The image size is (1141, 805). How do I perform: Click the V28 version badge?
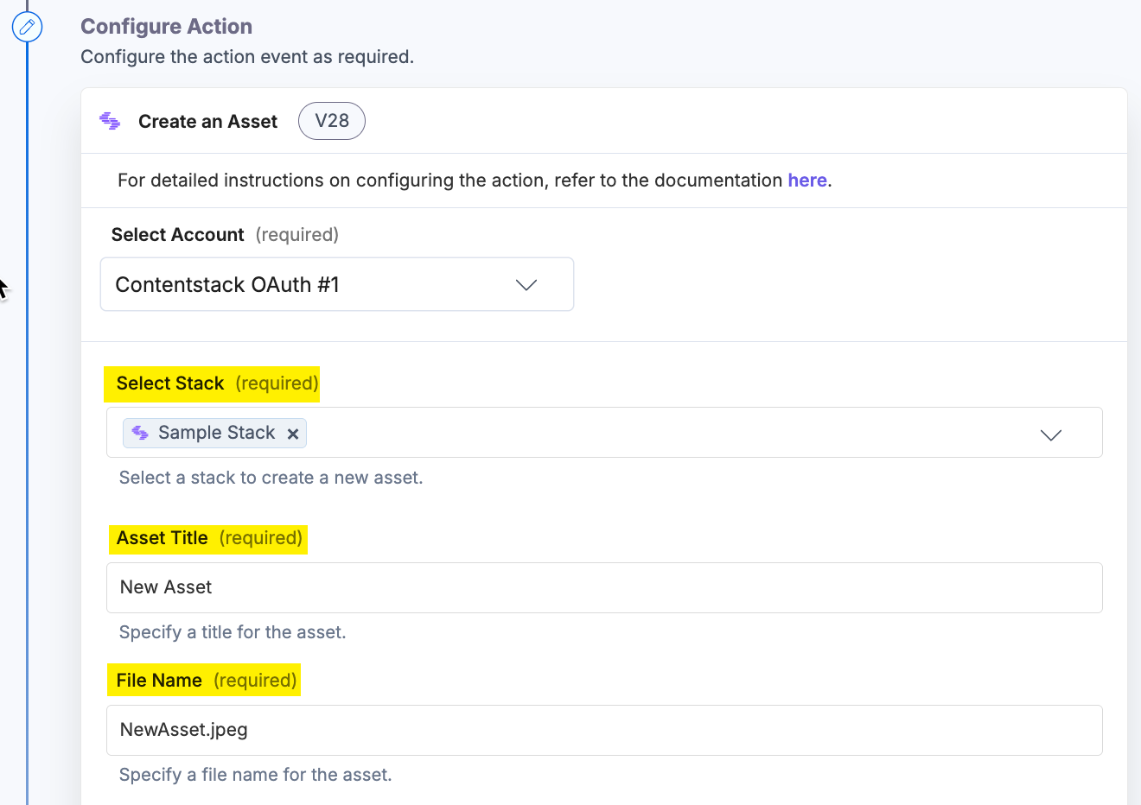pos(332,121)
